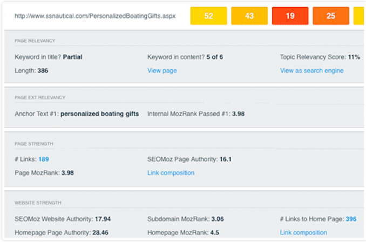366x243 pixels.
Task: Click the red score box showing 19
Action: (x=290, y=16)
